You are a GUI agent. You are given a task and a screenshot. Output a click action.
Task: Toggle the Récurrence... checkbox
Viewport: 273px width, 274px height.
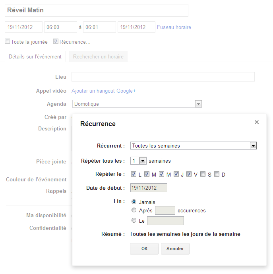pos(56,41)
